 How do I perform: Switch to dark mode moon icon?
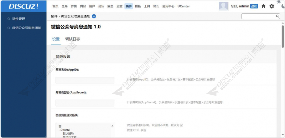[283, 6]
